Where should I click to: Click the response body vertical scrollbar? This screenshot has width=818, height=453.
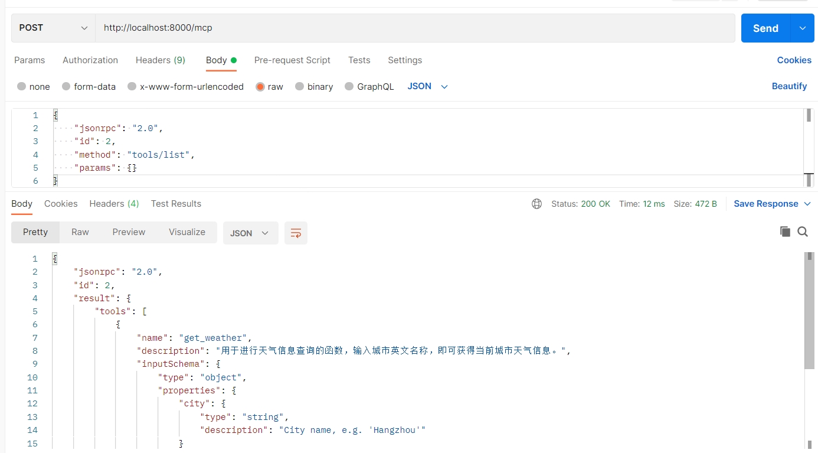tap(809, 311)
